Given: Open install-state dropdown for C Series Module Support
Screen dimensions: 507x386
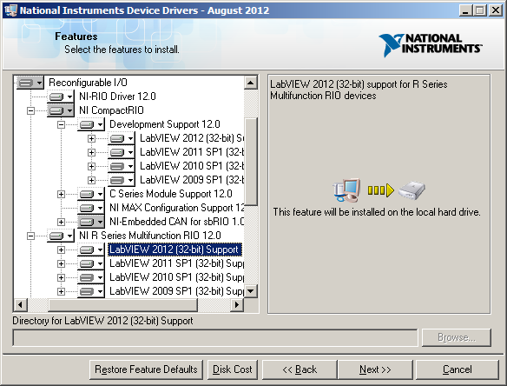Looking at the screenshot, I should [x=91, y=194].
